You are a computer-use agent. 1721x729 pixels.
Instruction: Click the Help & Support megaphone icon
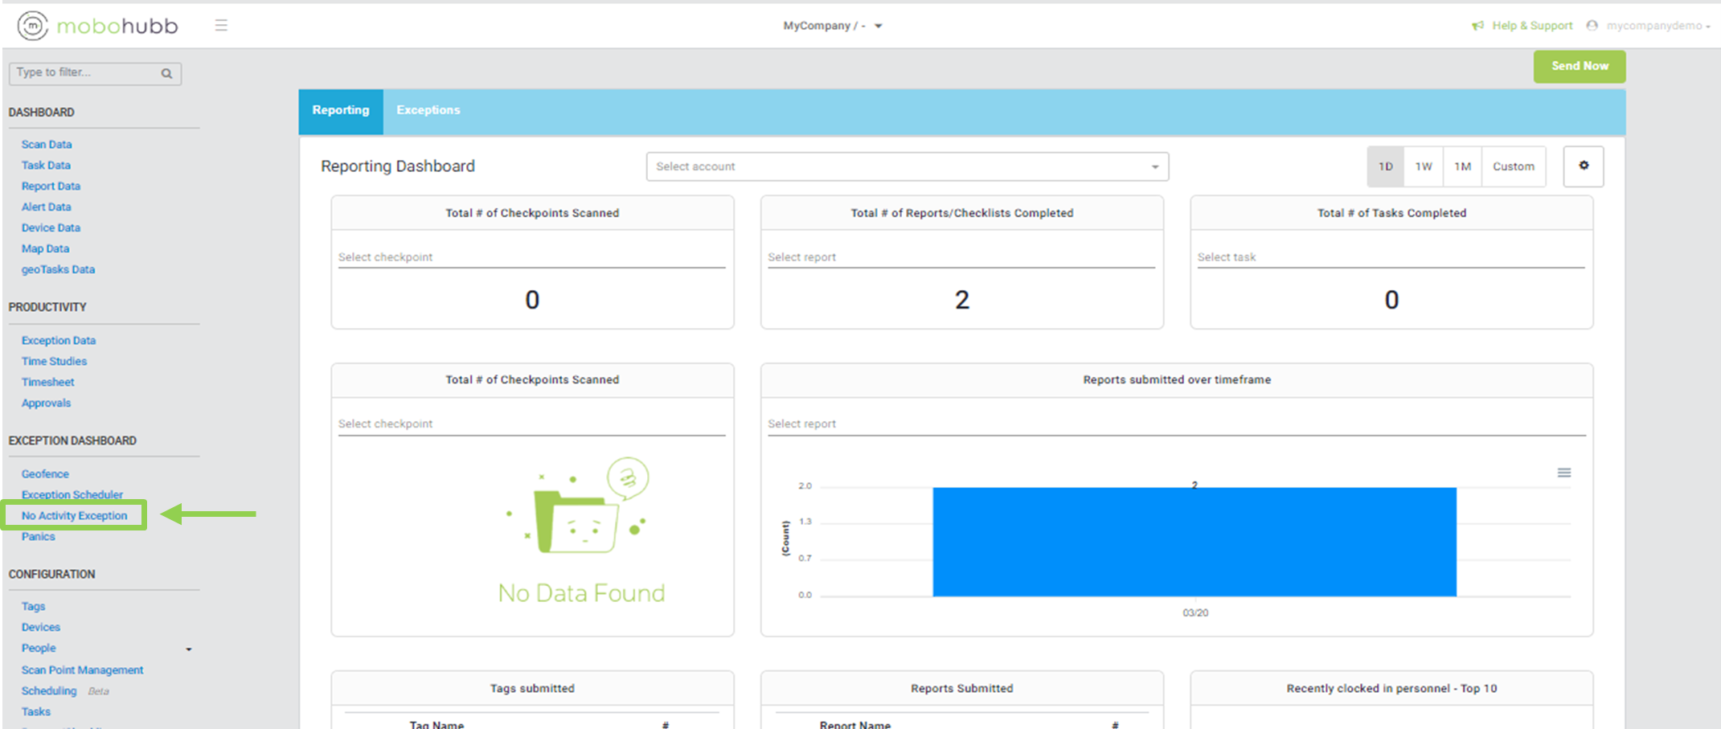pos(1477,26)
